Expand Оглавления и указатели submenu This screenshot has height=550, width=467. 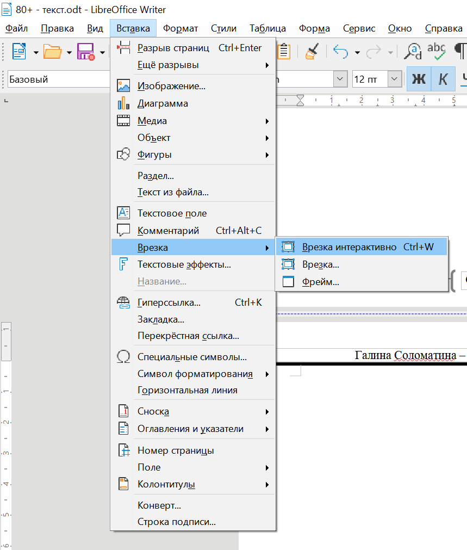point(193,429)
